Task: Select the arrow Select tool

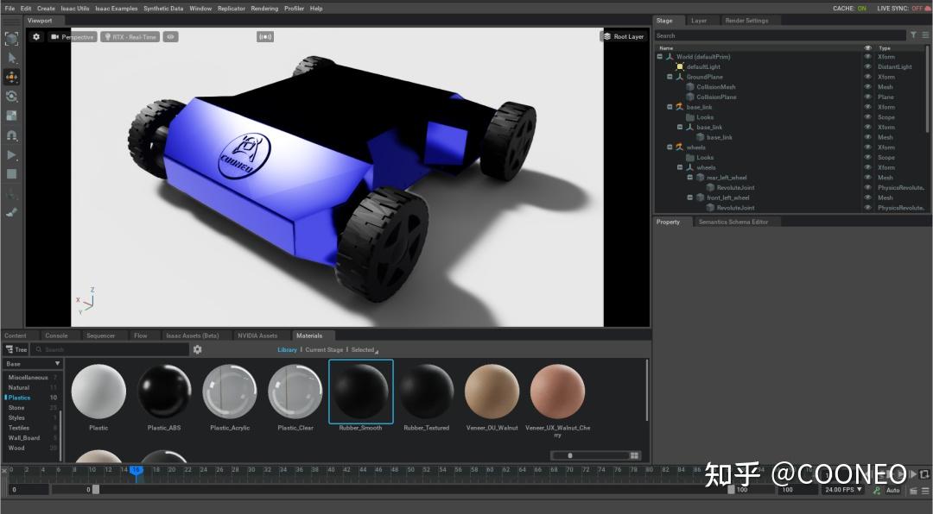Action: (x=11, y=58)
